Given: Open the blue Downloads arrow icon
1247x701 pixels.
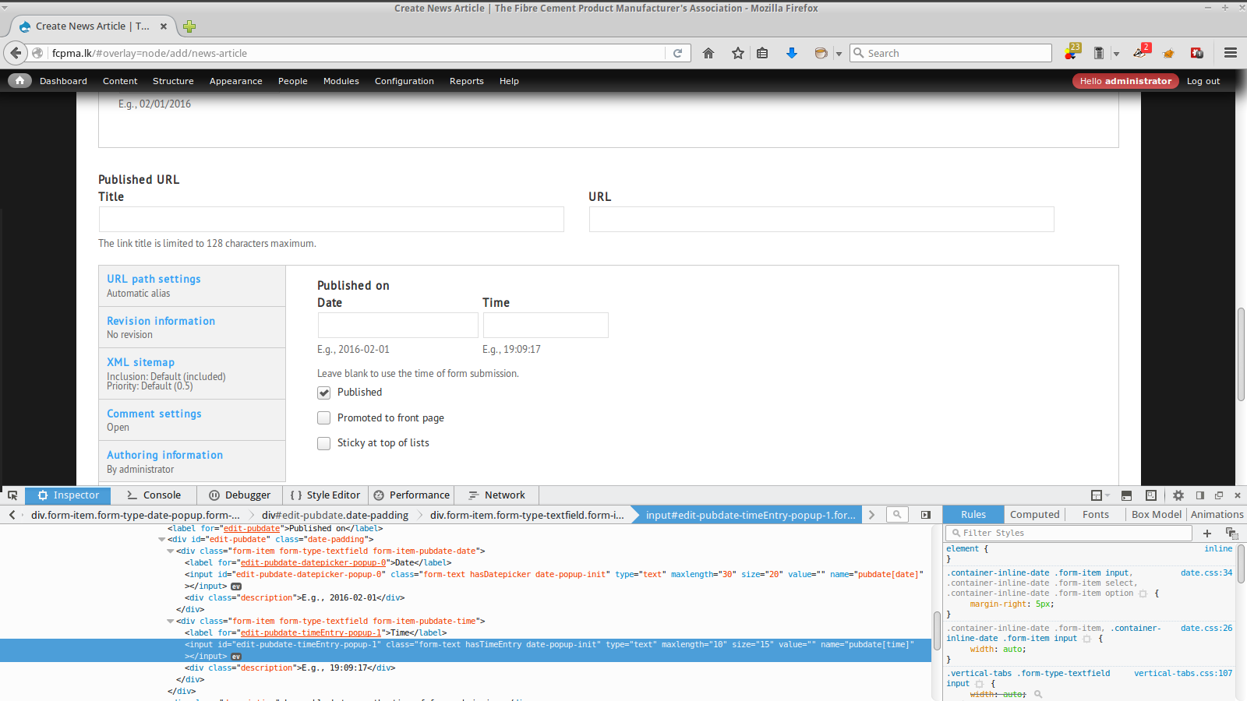Looking at the screenshot, I should (792, 53).
